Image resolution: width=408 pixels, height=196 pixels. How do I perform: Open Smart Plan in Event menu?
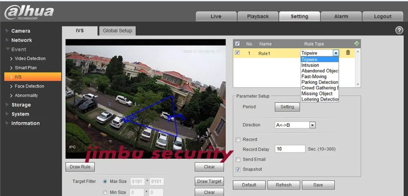[x=25, y=68]
